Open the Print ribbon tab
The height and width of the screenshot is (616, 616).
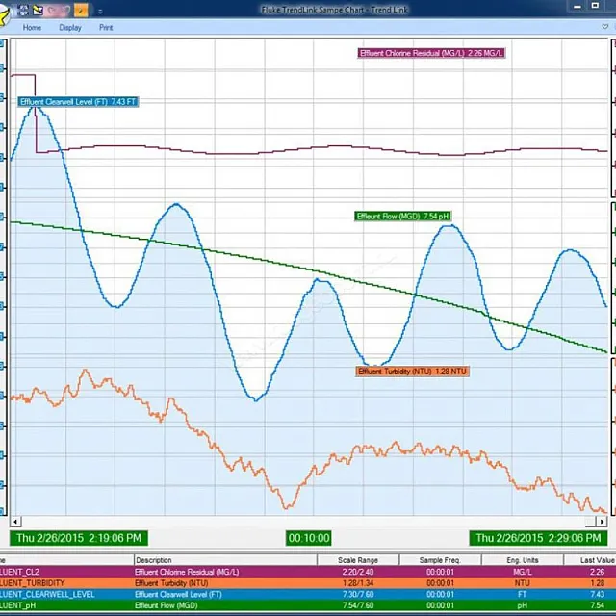106,27
